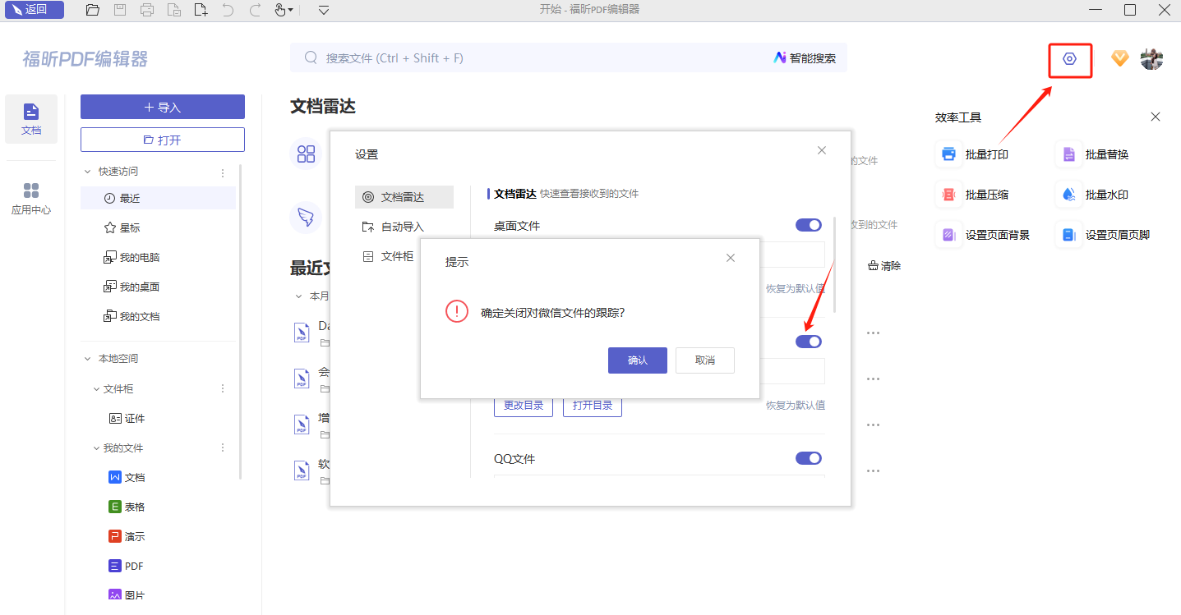
Task: Click the VIP diamond icon
Action: click(x=1119, y=58)
